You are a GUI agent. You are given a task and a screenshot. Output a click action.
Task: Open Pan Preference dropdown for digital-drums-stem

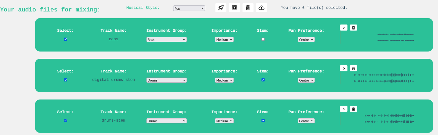306,80
